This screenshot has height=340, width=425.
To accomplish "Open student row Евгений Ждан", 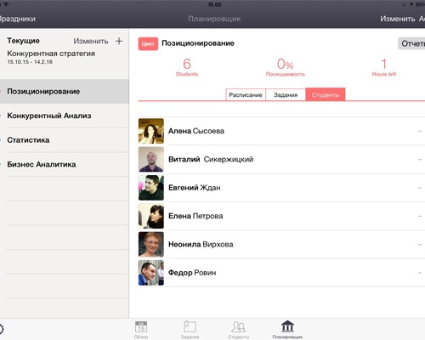I will (281, 188).
